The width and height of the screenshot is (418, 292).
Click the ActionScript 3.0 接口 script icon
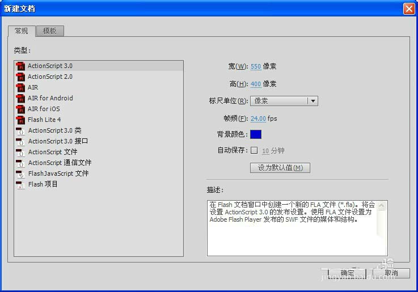(20, 142)
